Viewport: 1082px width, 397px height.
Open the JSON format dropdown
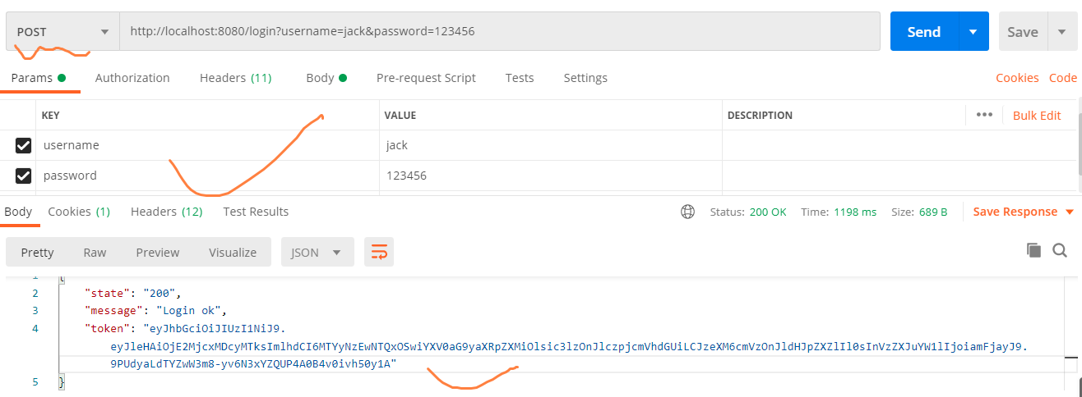[317, 253]
